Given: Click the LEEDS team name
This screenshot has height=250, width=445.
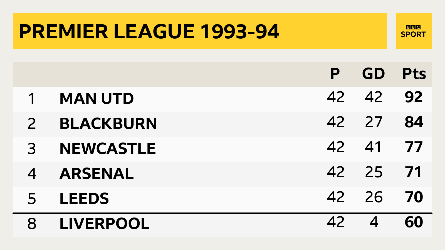Looking at the screenshot, I should coord(84,199).
